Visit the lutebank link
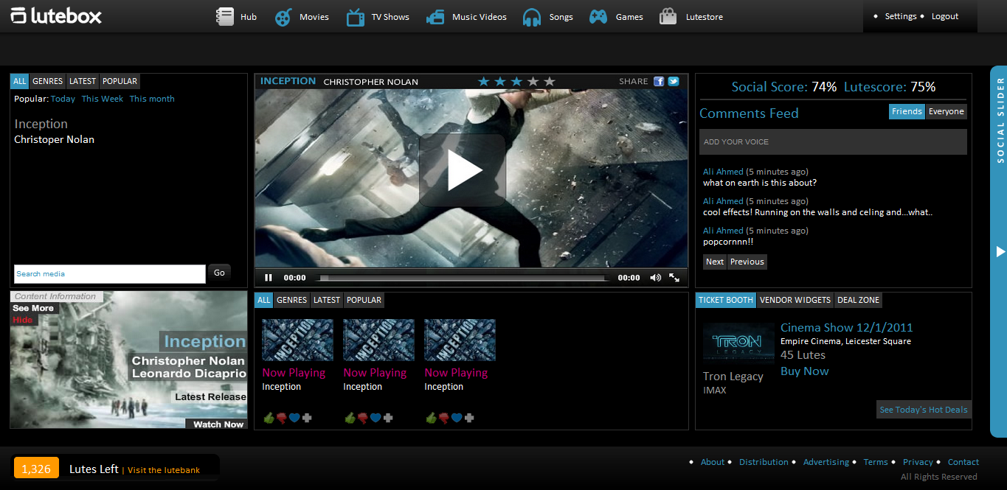Viewport: 1007px width, 490px height. coord(164,470)
